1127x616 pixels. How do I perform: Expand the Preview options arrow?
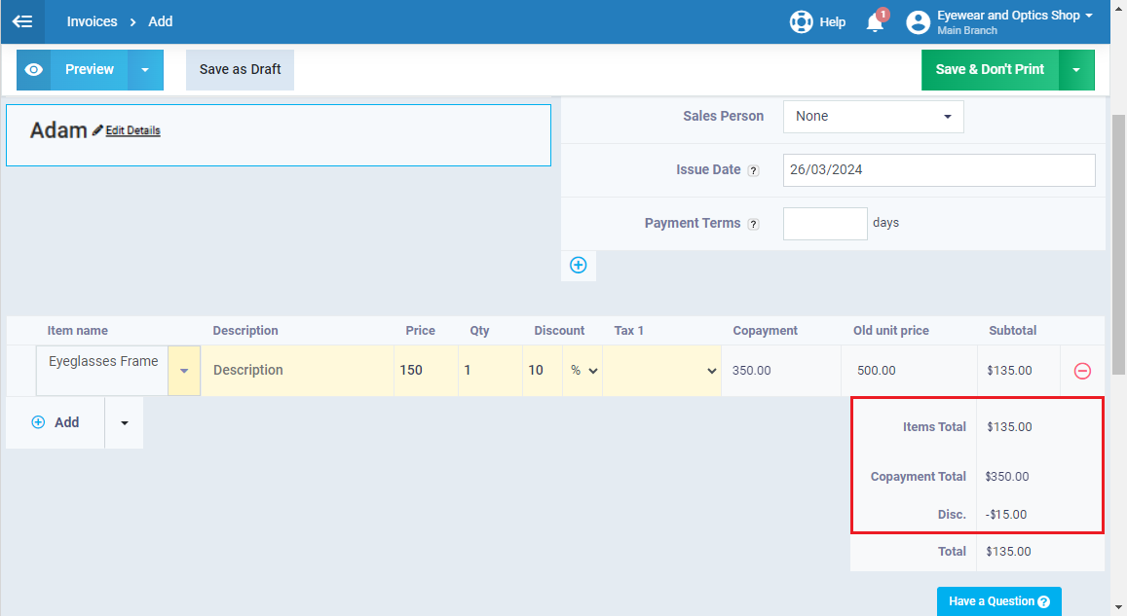tap(145, 70)
